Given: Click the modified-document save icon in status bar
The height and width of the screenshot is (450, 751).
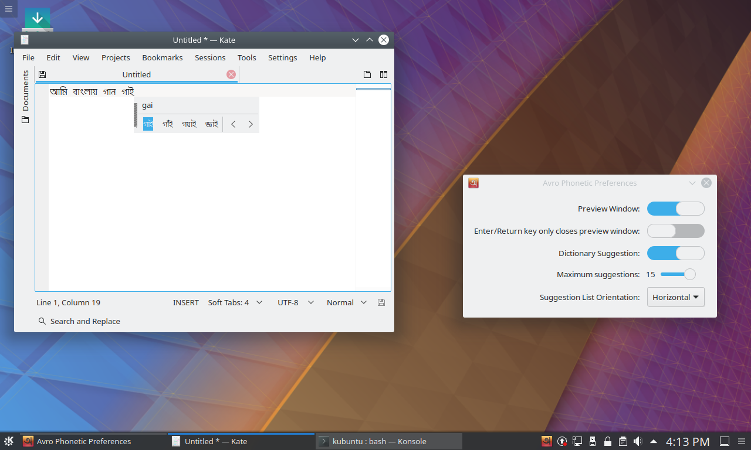Looking at the screenshot, I should pyautogui.click(x=381, y=302).
